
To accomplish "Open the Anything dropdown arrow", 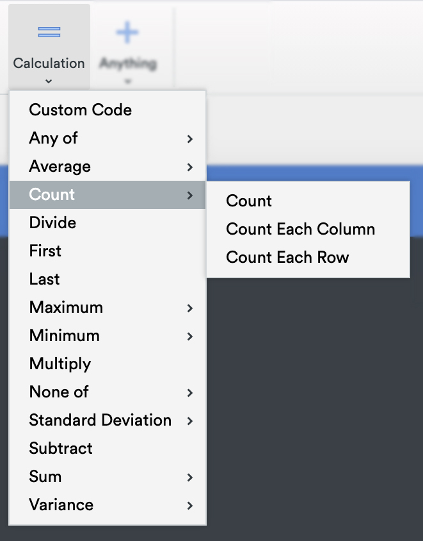I will pyautogui.click(x=128, y=82).
